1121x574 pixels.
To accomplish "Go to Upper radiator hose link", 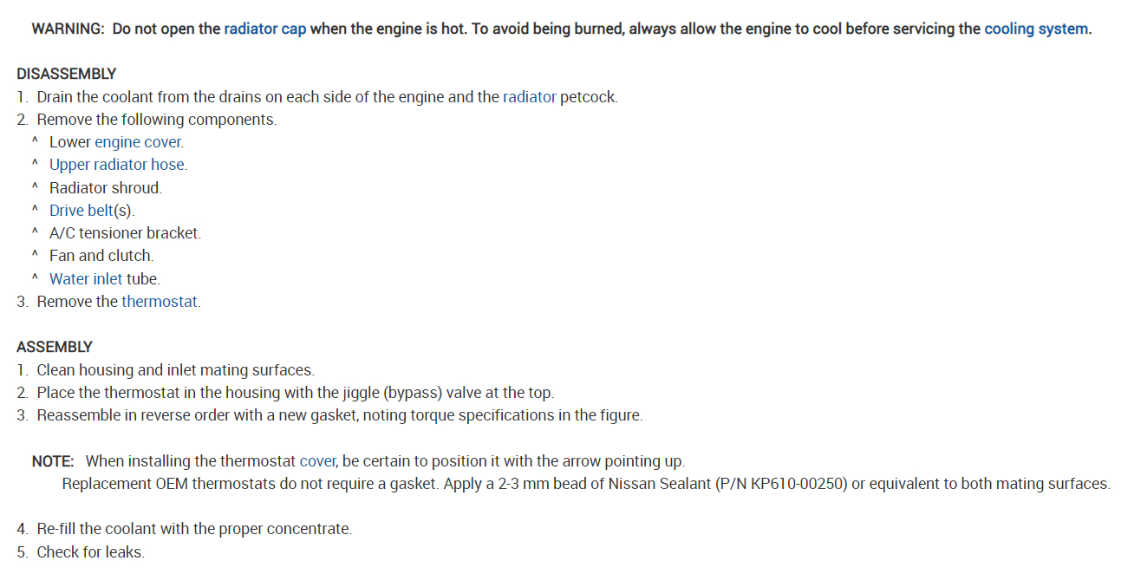I will [117, 165].
